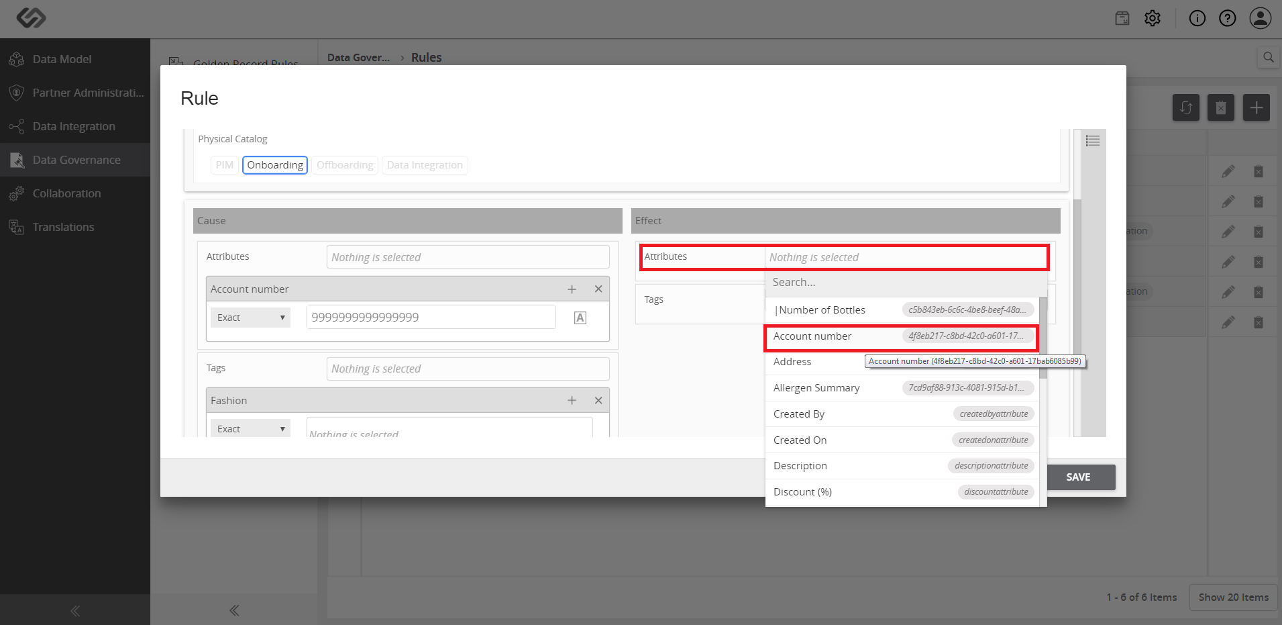Click the application logo icon

tap(31, 18)
